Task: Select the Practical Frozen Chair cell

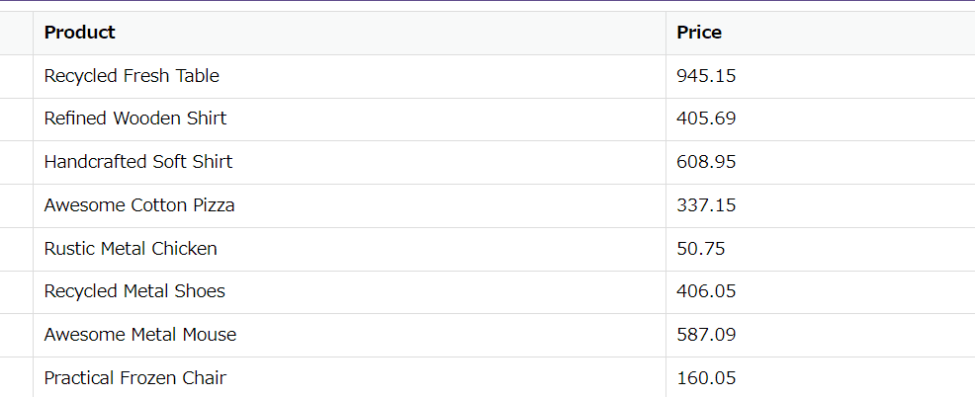Action: tap(135, 377)
